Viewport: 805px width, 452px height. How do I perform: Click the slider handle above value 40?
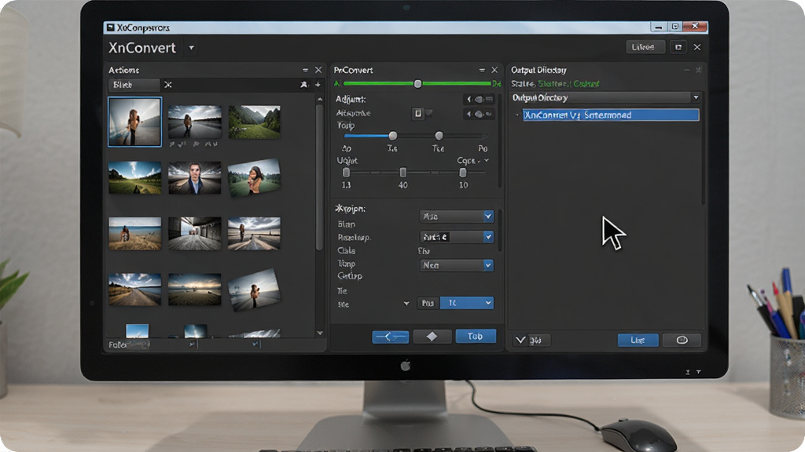coord(403,172)
